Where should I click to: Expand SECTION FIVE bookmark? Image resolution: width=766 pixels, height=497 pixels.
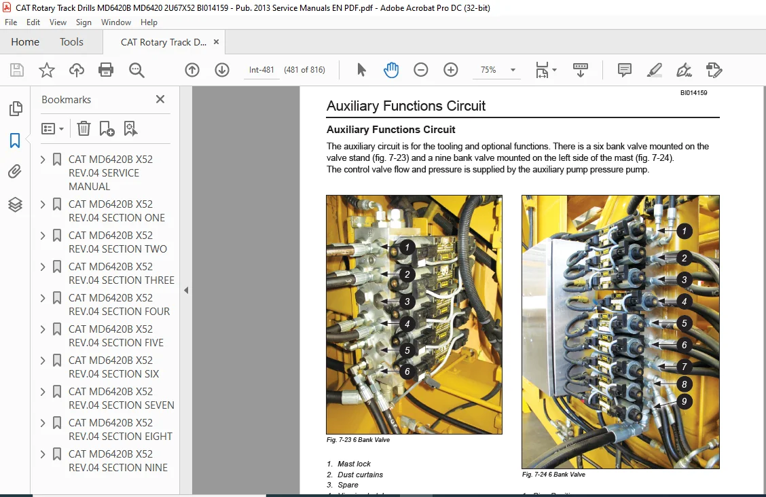[x=43, y=329]
